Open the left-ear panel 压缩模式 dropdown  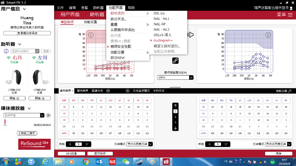tap(278, 144)
